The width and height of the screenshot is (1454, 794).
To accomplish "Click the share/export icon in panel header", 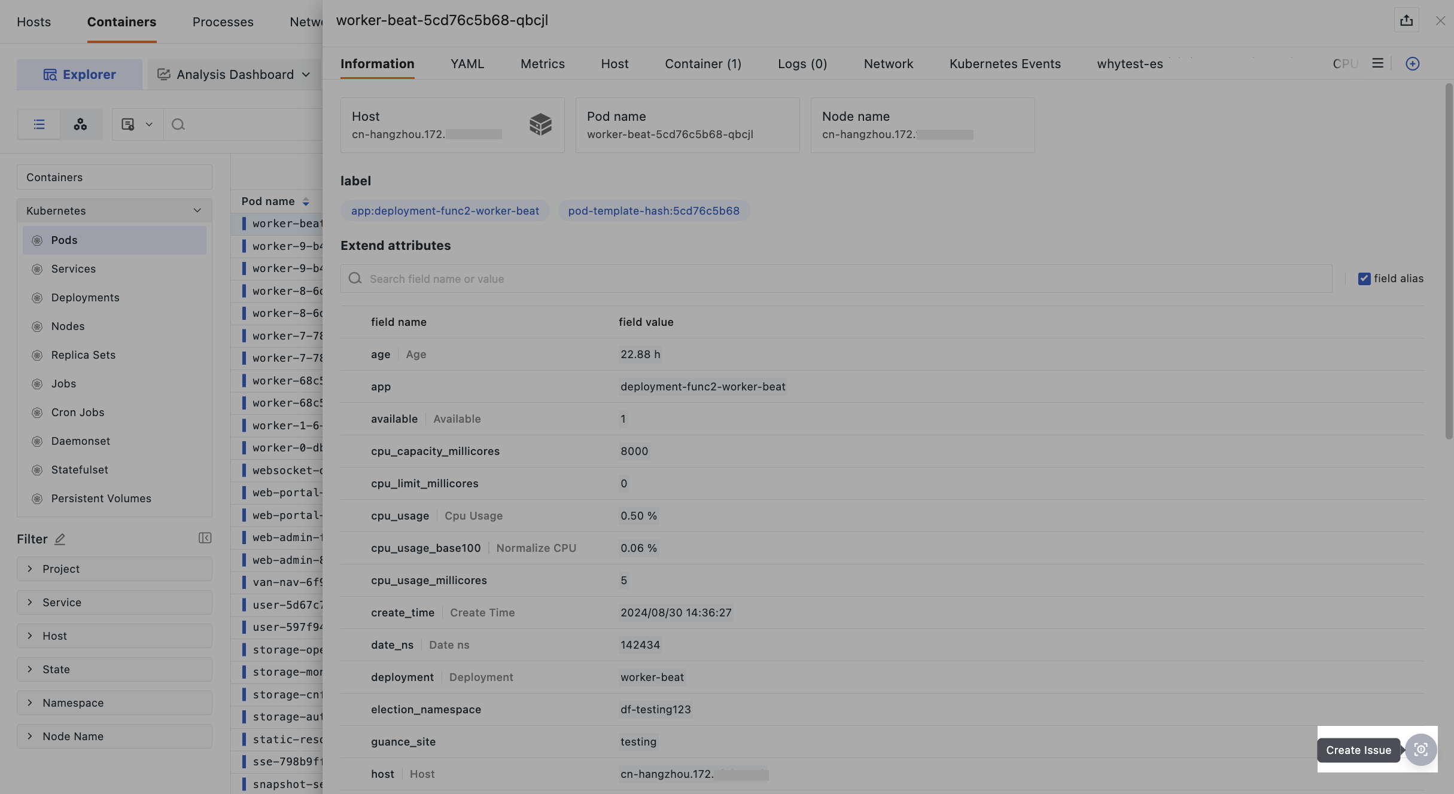I will click(x=1406, y=21).
